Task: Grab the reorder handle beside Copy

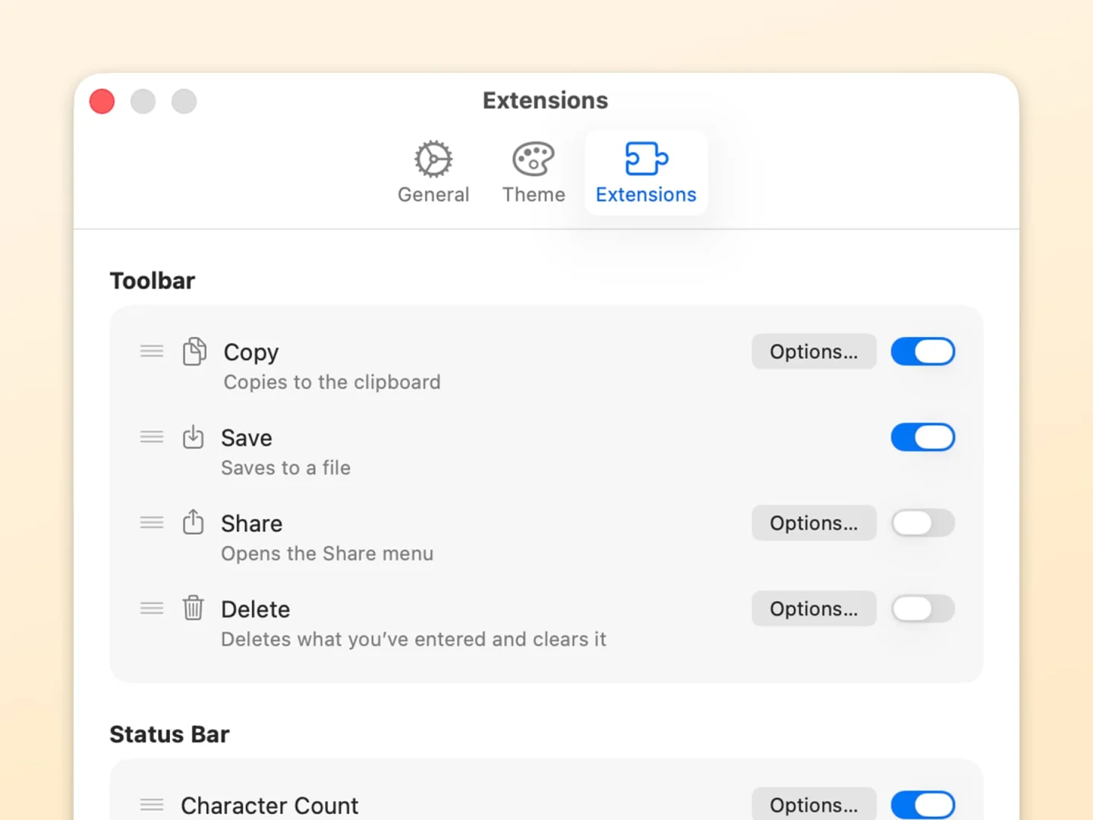Action: pyautogui.click(x=152, y=351)
